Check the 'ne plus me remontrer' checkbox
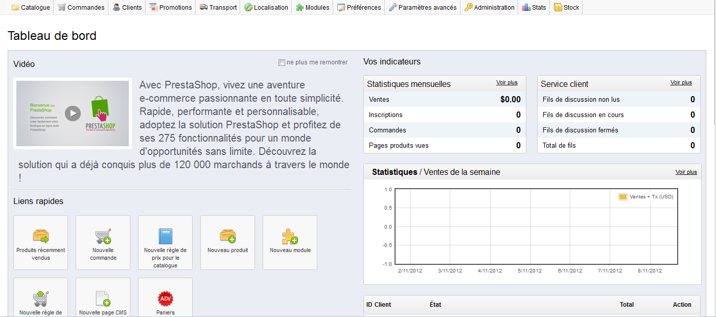This screenshot has height=317, width=716. [282, 62]
